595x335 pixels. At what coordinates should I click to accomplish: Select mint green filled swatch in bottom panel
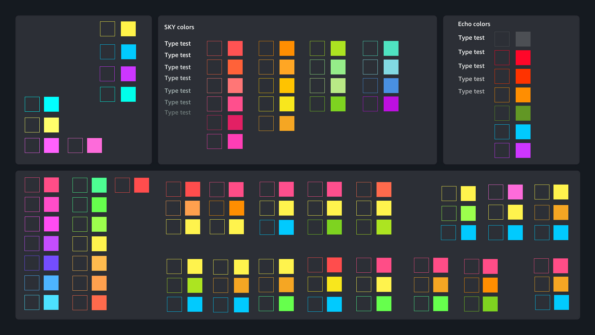(99, 185)
